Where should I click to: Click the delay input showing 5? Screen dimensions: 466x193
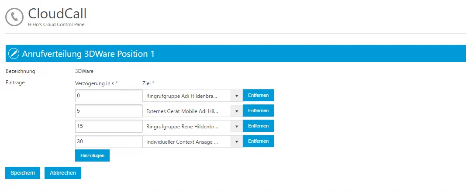109,111
